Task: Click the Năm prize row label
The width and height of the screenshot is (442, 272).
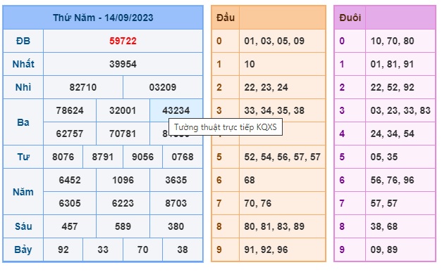Action: click(23, 192)
